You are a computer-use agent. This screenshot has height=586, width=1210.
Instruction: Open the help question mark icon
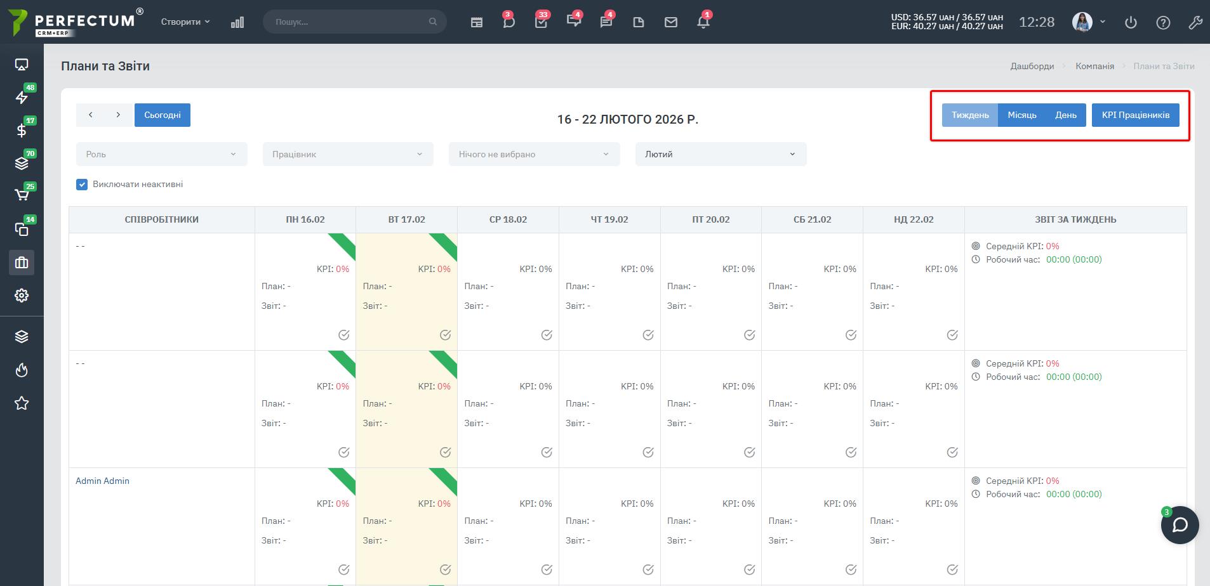(1163, 22)
